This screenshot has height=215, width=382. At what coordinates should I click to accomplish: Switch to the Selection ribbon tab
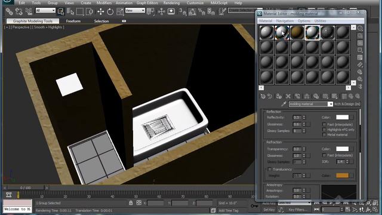101,21
